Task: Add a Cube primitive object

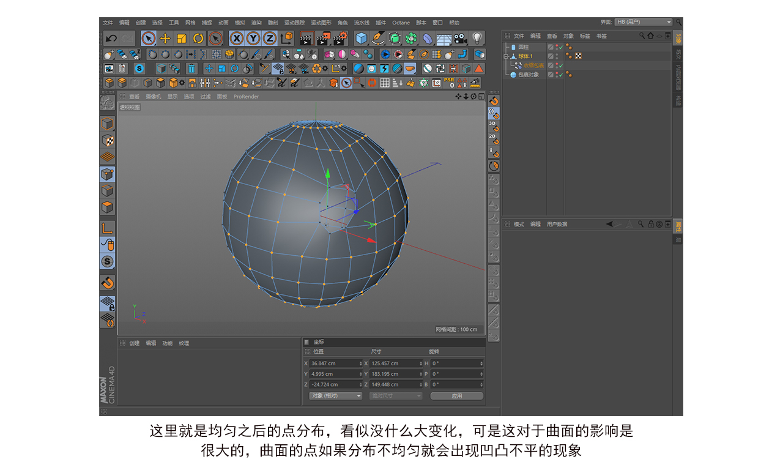Action: click(362, 38)
